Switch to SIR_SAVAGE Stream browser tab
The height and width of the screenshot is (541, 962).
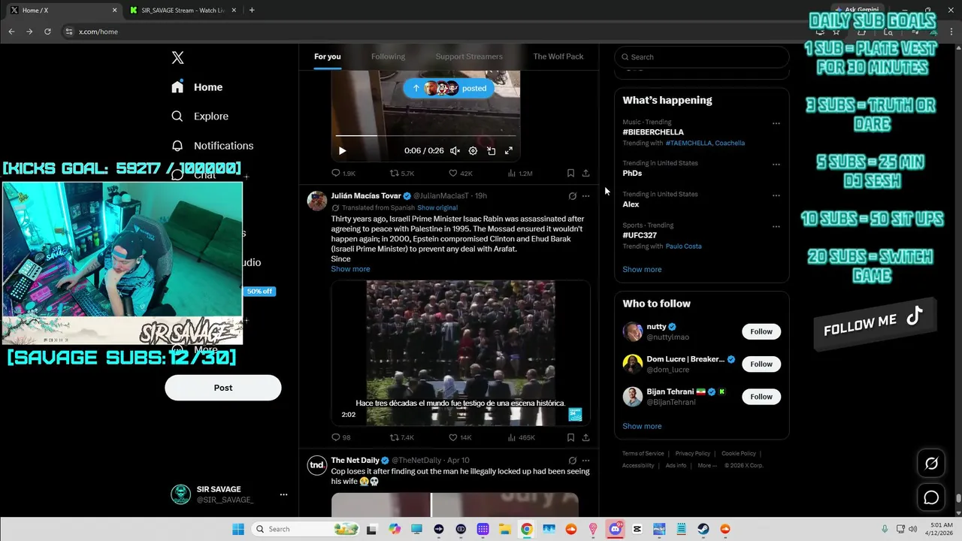click(183, 11)
